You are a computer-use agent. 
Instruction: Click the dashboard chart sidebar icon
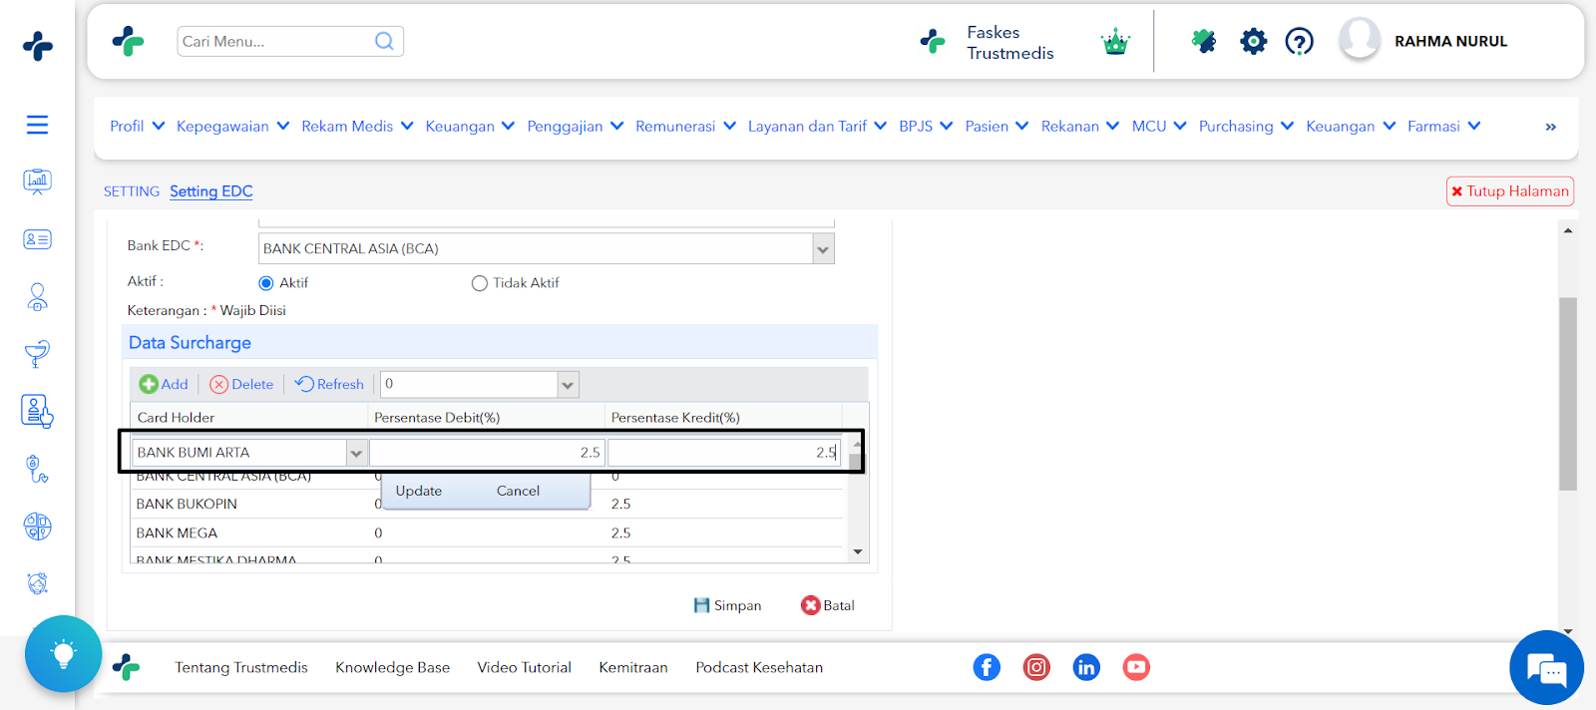(37, 181)
